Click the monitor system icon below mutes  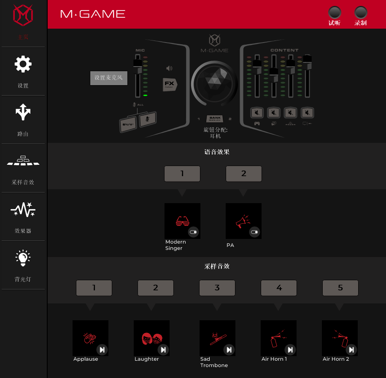click(307, 123)
